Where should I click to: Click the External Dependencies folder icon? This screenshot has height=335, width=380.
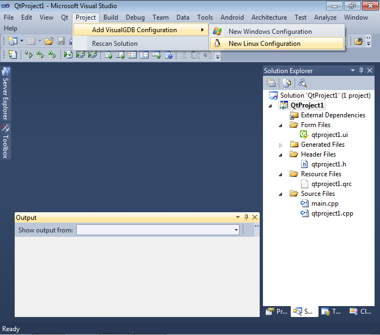tap(294, 115)
